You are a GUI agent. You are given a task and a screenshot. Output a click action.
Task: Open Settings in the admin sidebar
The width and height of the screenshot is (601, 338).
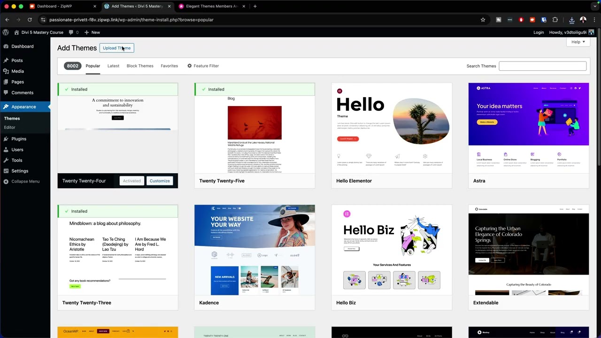pyautogui.click(x=20, y=171)
